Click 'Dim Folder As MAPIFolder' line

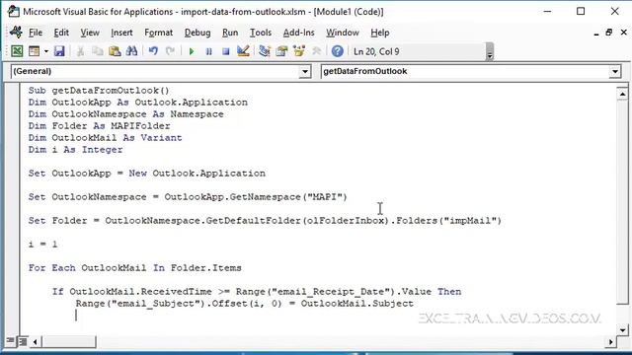[x=99, y=126]
